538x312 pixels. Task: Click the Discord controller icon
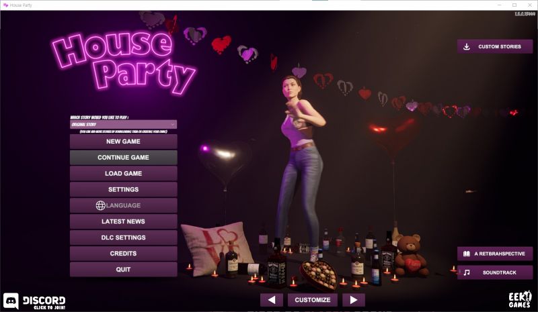tap(11, 301)
